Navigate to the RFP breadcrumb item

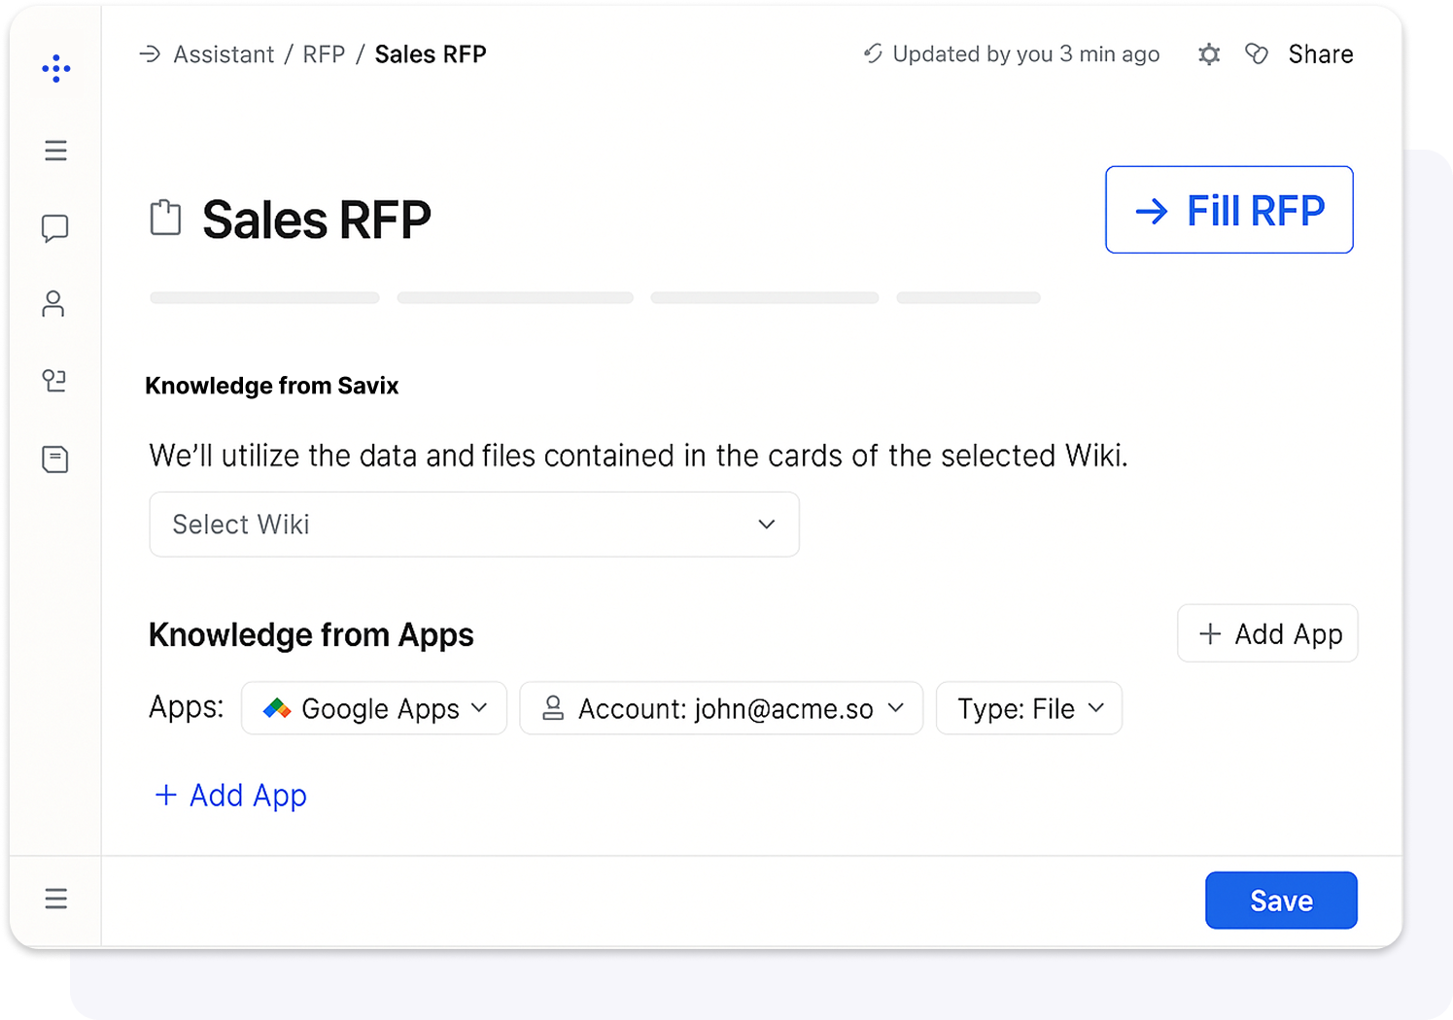324,54
